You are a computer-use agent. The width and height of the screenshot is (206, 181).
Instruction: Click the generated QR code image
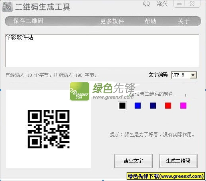[48, 129]
